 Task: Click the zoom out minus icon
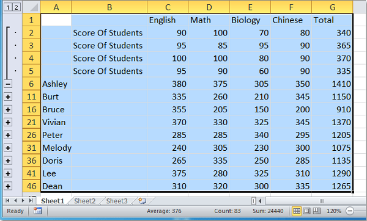click(x=350, y=211)
